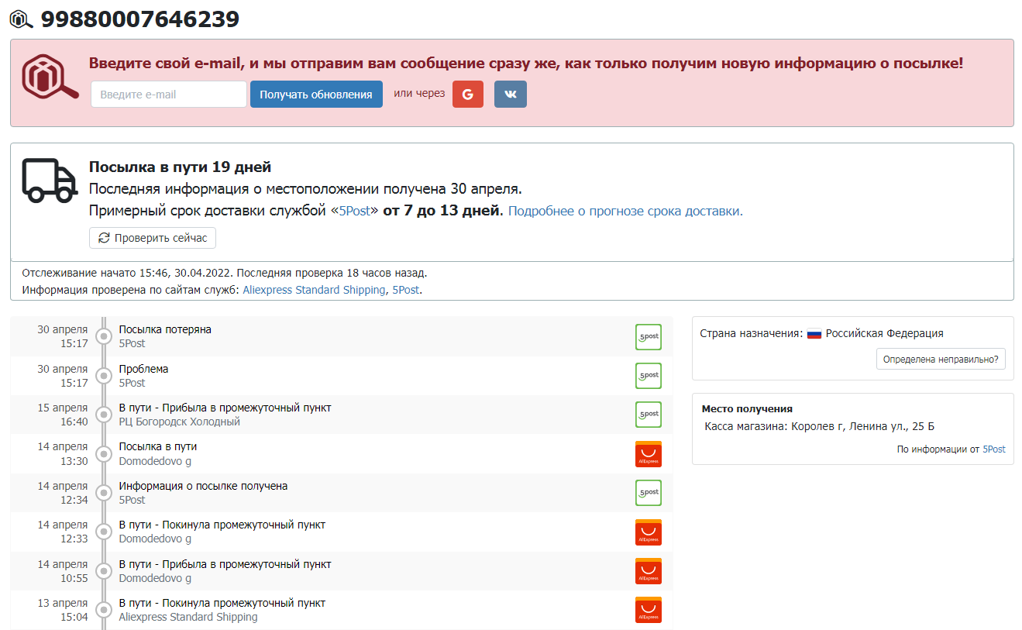Click the AliExpress logo on 13 апреля event
Image resolution: width=1022 pixels, height=630 pixels.
pos(648,610)
